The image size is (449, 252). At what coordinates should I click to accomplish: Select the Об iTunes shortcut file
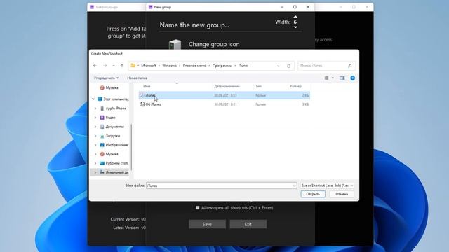[224, 104]
